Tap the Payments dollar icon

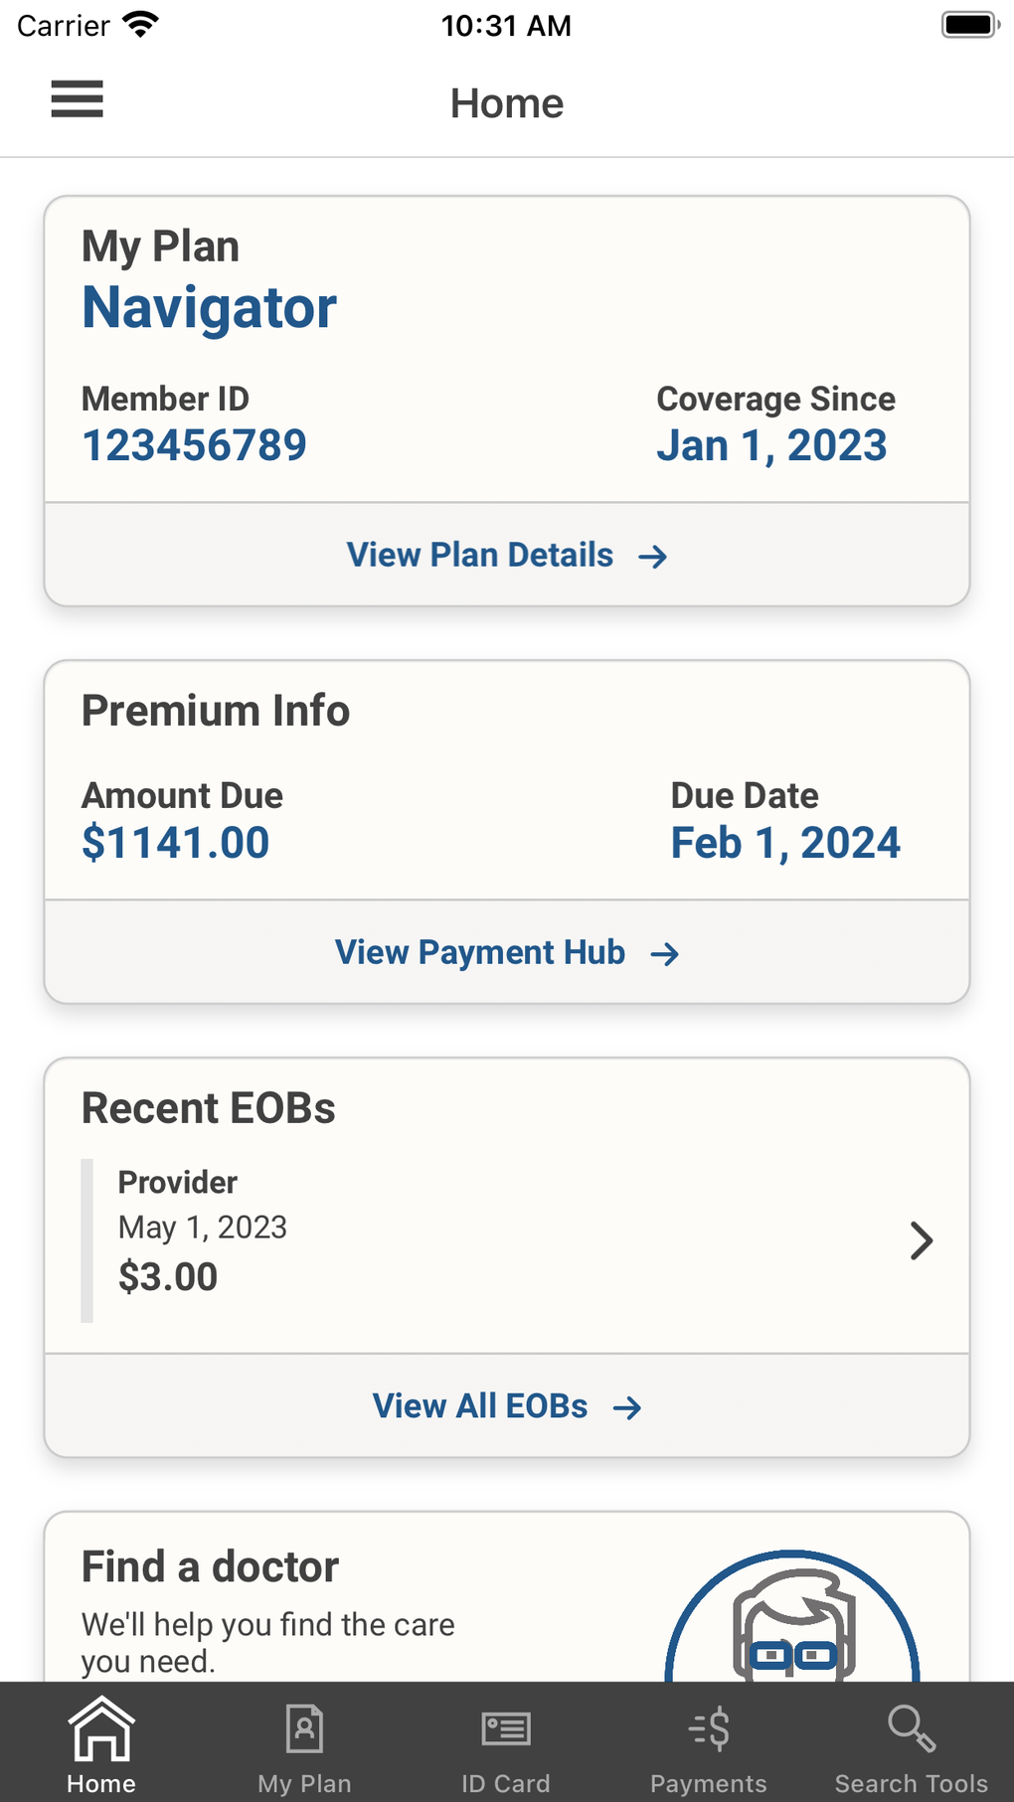point(710,1729)
